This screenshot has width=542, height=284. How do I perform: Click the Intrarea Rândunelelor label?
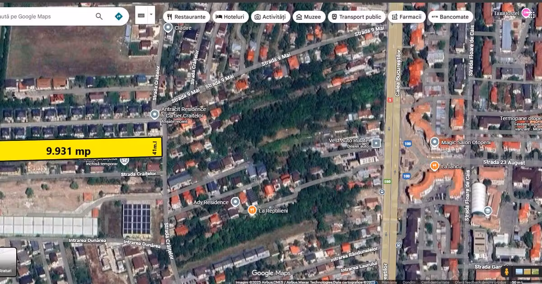click(x=354, y=253)
